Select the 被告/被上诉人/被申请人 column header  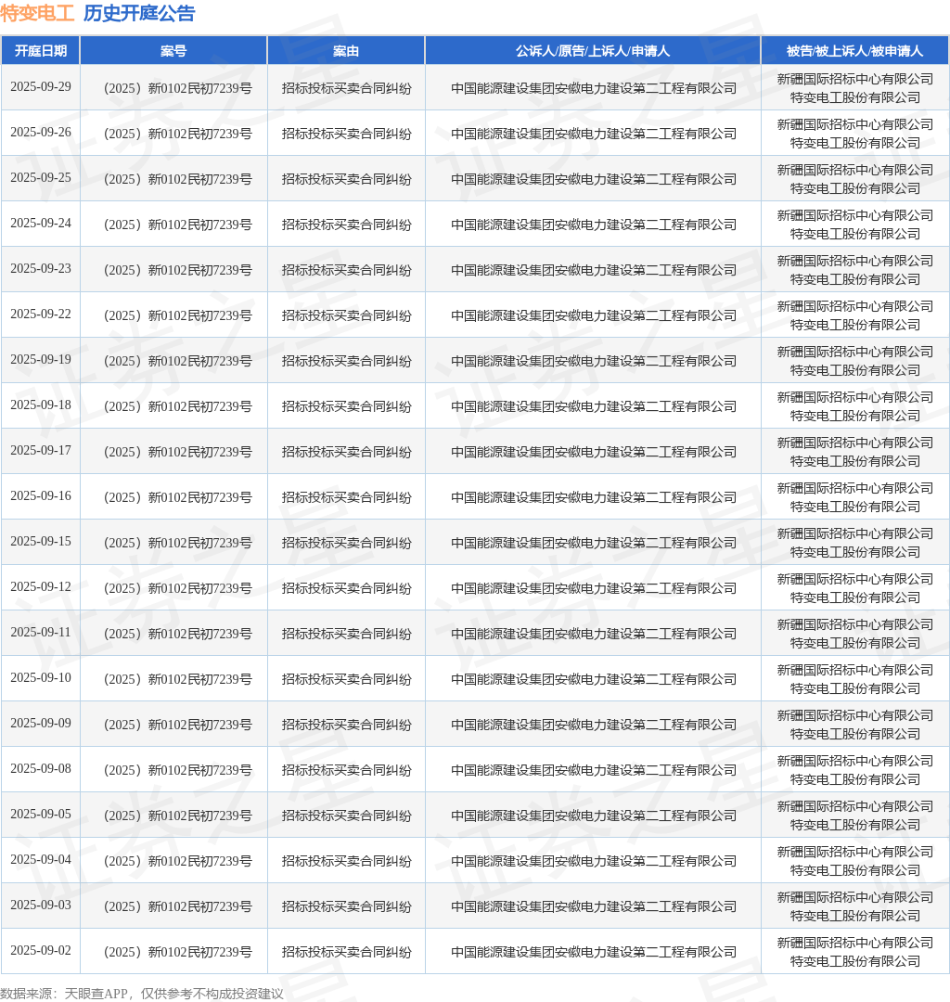pyautogui.click(x=854, y=50)
